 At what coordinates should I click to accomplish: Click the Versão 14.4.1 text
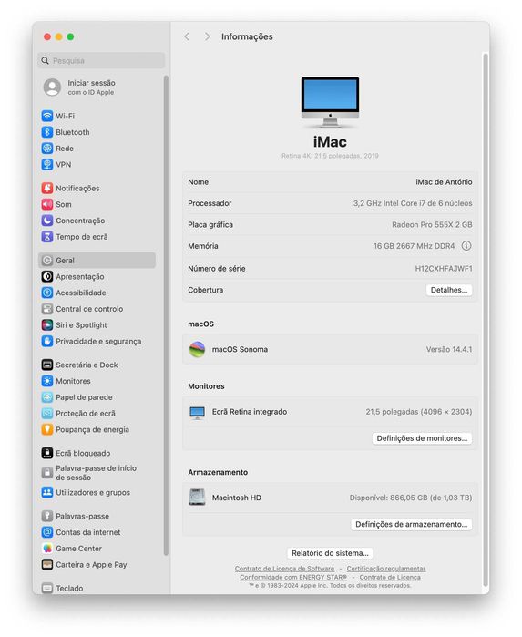coord(449,349)
